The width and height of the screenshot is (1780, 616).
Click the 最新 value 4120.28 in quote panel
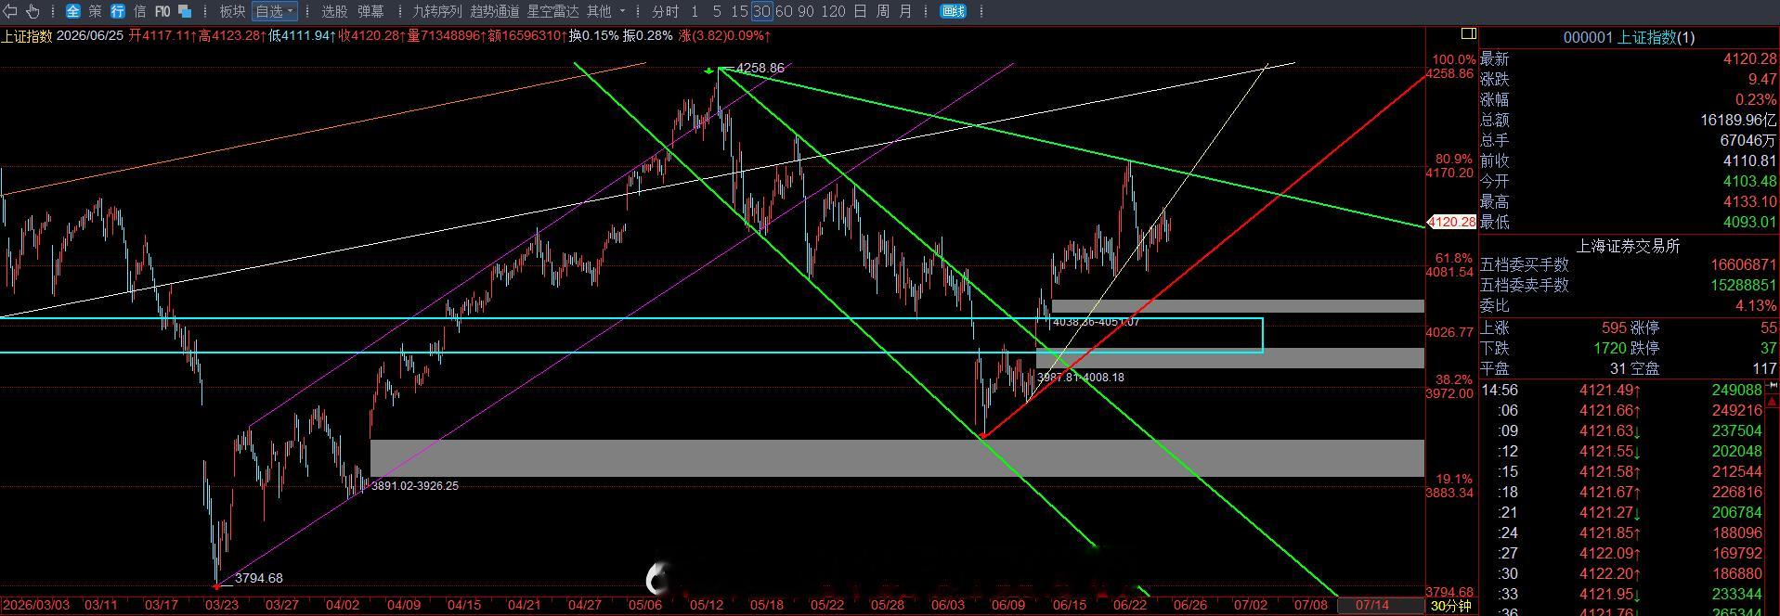(1749, 58)
